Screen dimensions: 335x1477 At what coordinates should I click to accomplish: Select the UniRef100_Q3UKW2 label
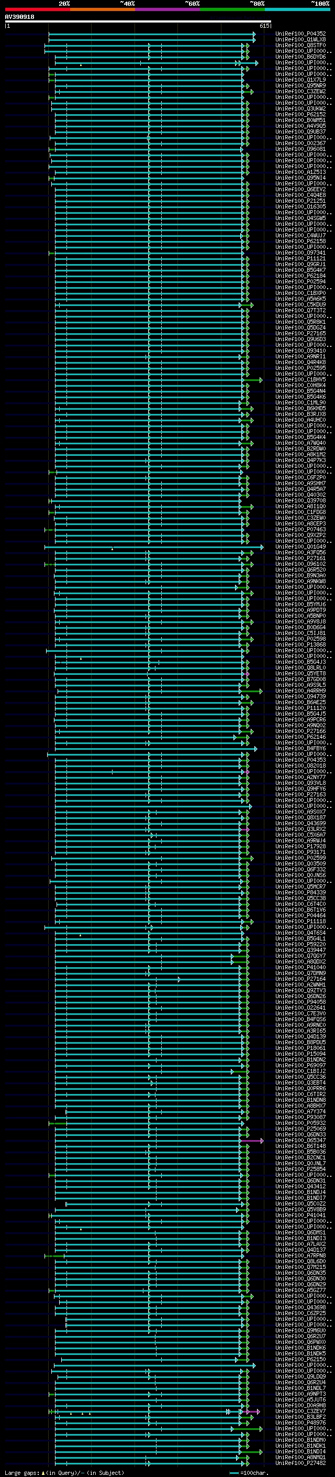(x=300, y=108)
